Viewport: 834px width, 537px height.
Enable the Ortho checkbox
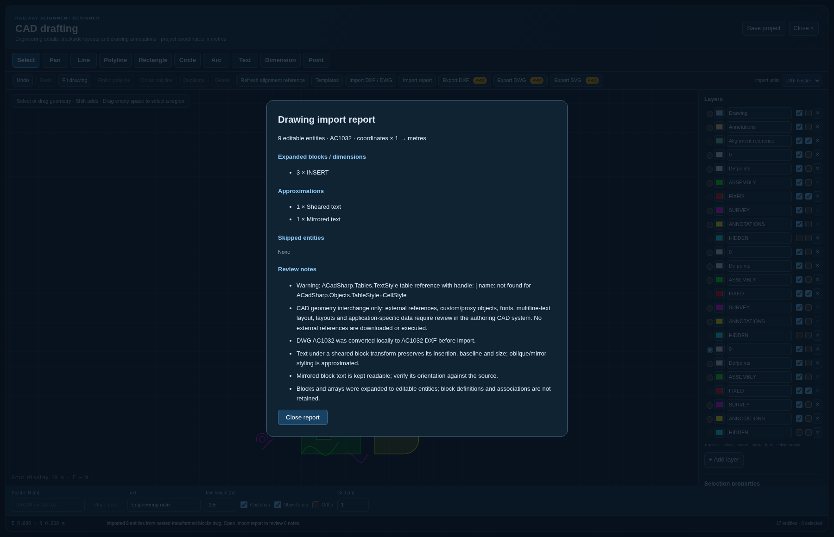[x=316, y=505]
